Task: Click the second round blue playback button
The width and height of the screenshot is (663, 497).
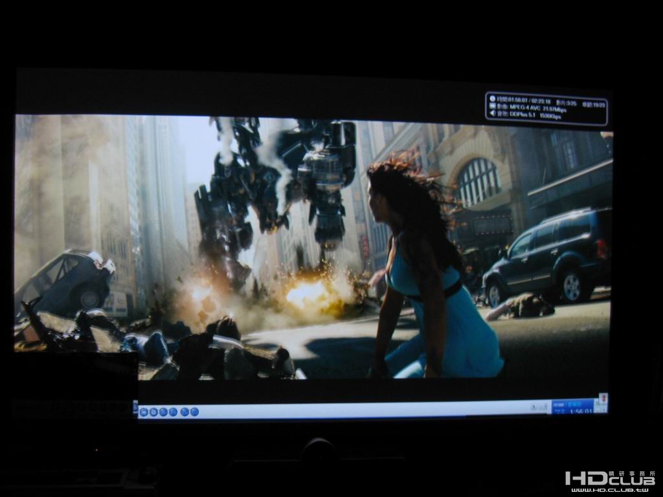Action: (153, 412)
